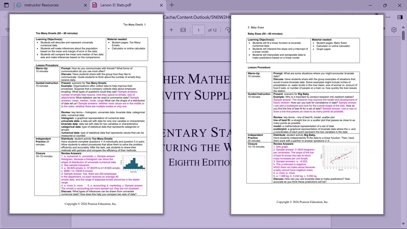Viewport: 407px width, 229px height.
Task: Click the copyright line on Too Many Emails page
Action: (91, 204)
